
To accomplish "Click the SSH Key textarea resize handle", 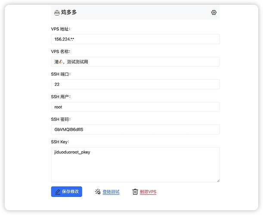I will (x=218, y=181).
